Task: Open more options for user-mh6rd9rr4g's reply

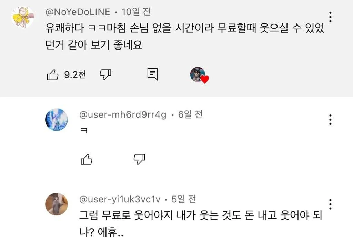Action: point(330,119)
